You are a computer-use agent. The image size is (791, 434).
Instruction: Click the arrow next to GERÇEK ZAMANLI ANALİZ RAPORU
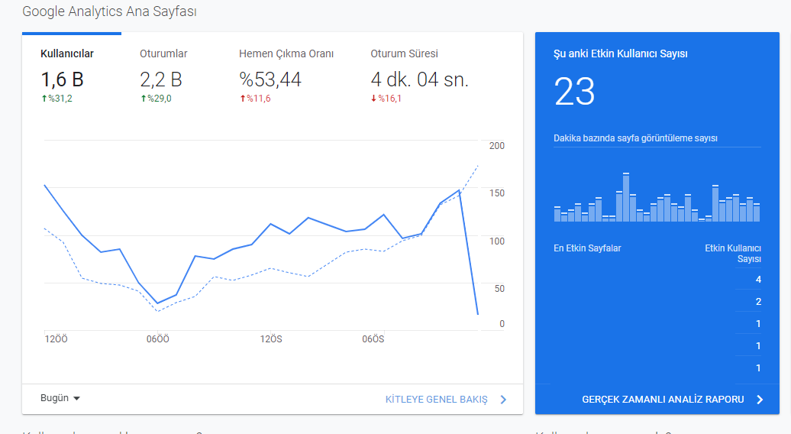[x=760, y=400]
